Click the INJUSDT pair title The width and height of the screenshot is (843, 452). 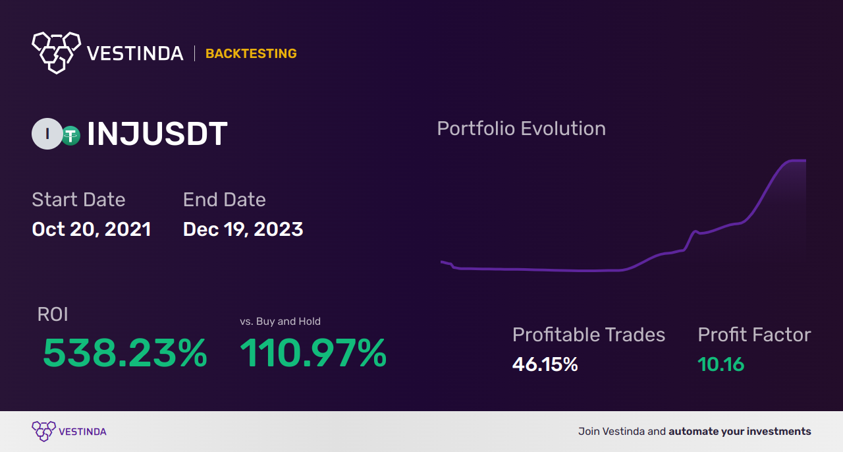pyautogui.click(x=157, y=134)
